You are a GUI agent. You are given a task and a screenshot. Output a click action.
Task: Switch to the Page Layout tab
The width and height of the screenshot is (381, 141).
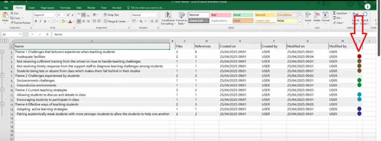pyautogui.click(x=47, y=8)
